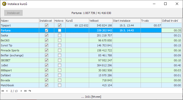Toggle Hotovo checkbox for Tipsport

coord(60,25)
